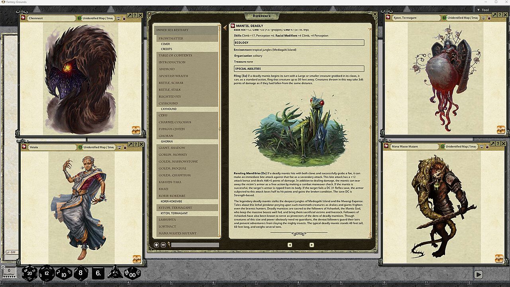Collapse the Korir-Kokembe section in index

click(187, 196)
